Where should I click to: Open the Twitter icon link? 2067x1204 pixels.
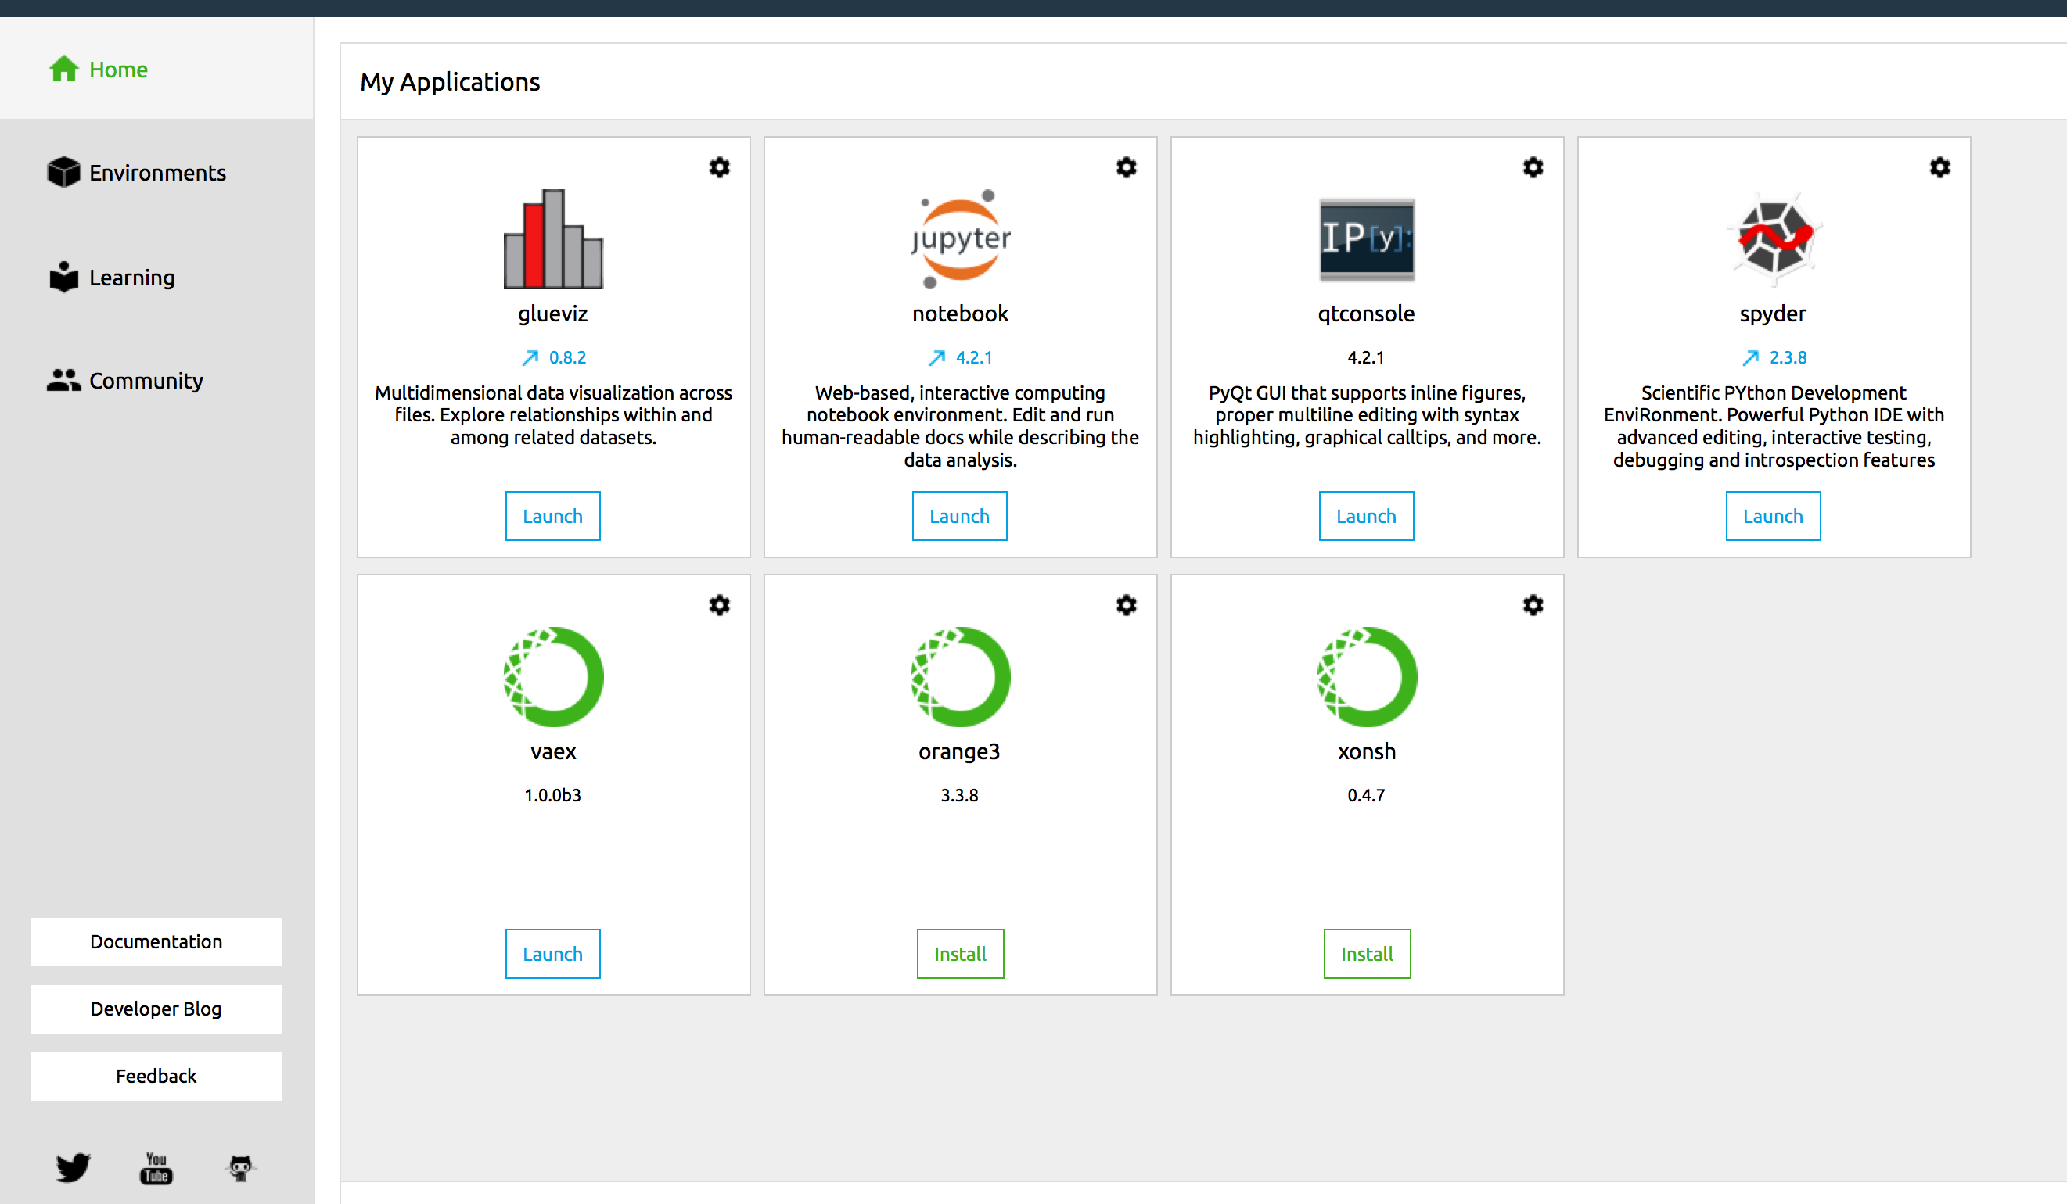(73, 1167)
